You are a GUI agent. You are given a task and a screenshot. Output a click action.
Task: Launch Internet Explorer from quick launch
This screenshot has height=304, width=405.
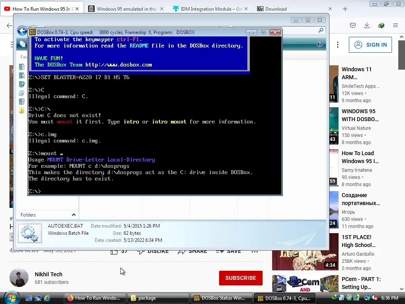[x=47, y=298]
